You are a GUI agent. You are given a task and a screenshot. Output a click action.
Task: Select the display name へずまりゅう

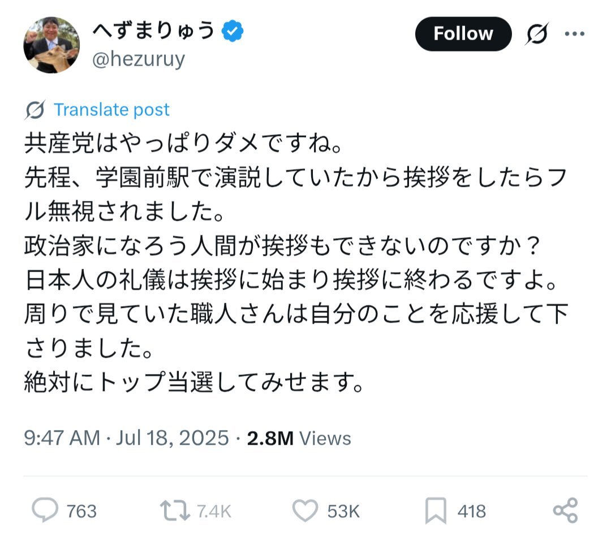(154, 31)
